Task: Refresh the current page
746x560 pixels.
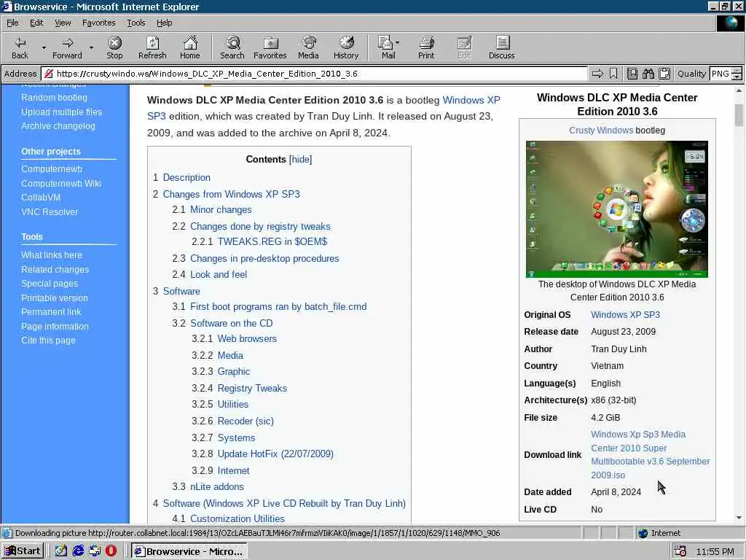Action: pos(152,47)
